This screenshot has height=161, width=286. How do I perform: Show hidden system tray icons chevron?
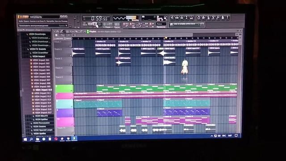click(212, 136)
